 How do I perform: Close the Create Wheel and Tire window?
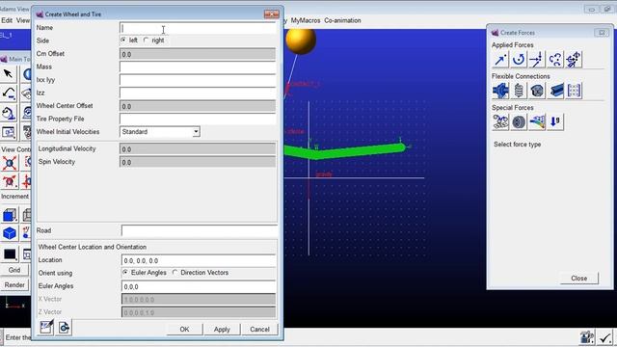pyautogui.click(x=271, y=14)
